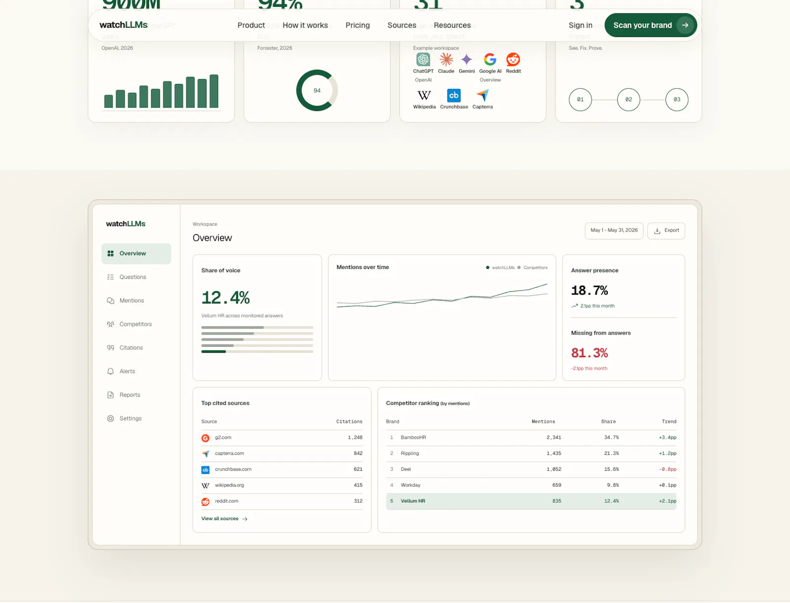Click the highlighted Vellum HR row
The image size is (790, 603).
point(531,501)
